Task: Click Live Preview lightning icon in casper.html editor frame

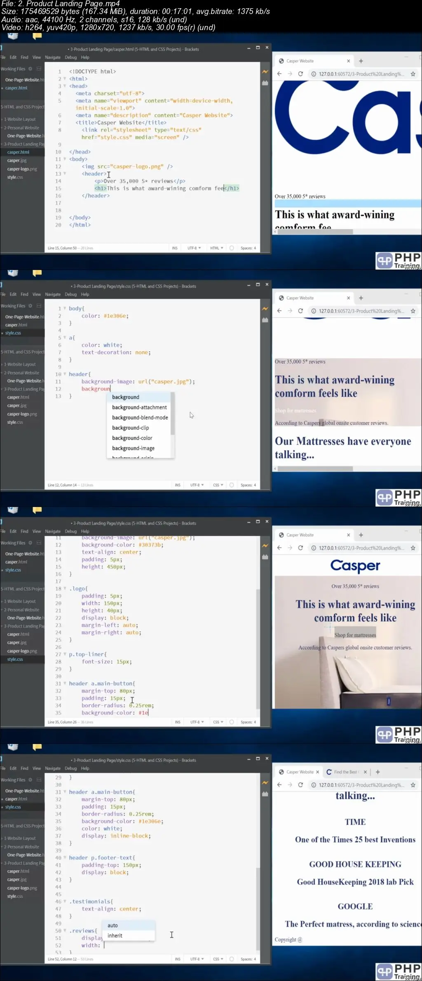Action: (x=265, y=72)
